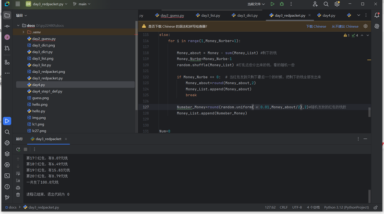Clear console output with the trash icon
The height and width of the screenshot is (214, 384).
click(x=18, y=195)
